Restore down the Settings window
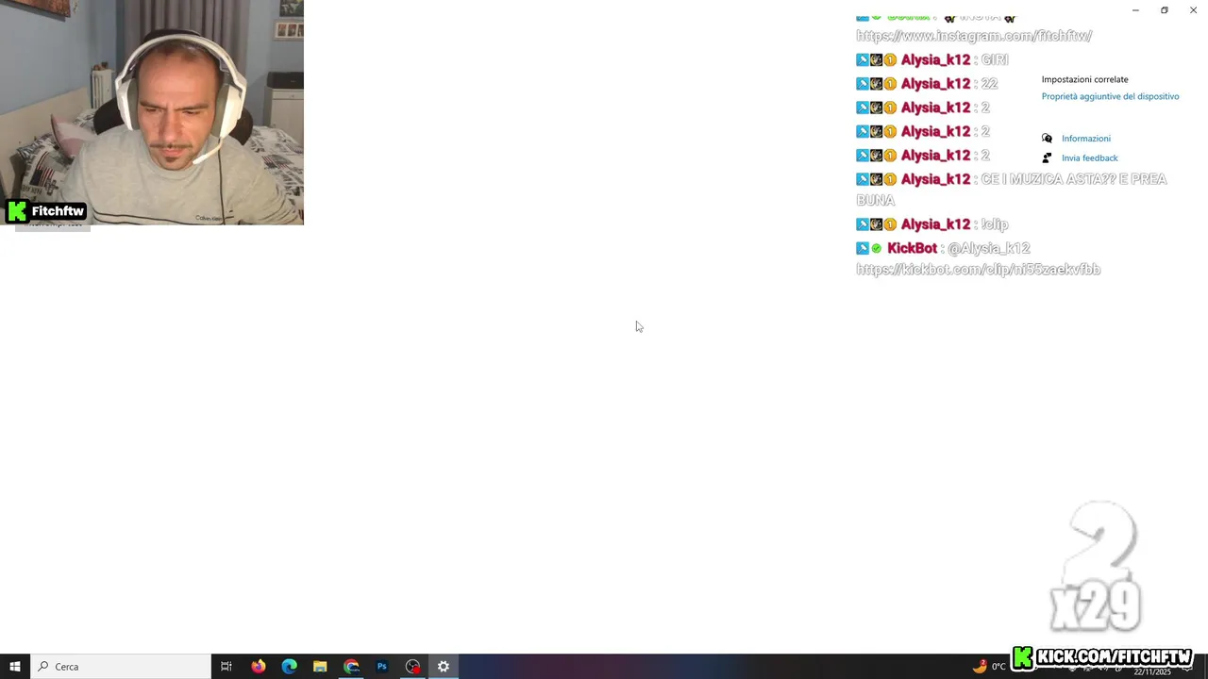This screenshot has width=1208, height=679. (x=1165, y=10)
